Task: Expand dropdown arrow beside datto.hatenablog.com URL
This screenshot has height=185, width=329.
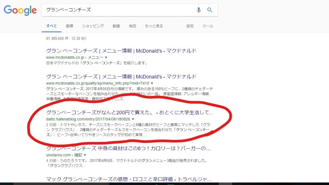Action: 133,119
